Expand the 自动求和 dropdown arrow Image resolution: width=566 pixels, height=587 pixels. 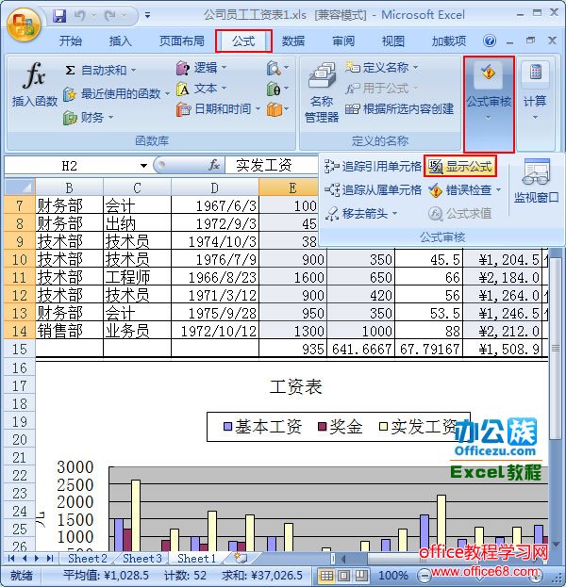(133, 70)
